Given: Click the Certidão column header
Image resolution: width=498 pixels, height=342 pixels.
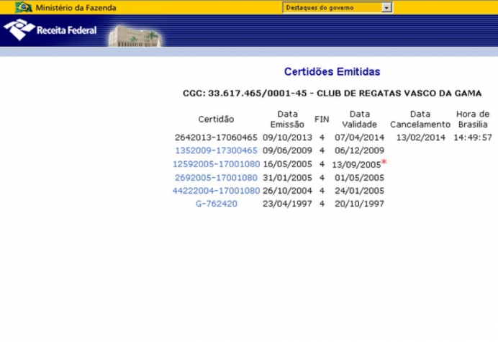Looking at the screenshot, I should [216, 120].
